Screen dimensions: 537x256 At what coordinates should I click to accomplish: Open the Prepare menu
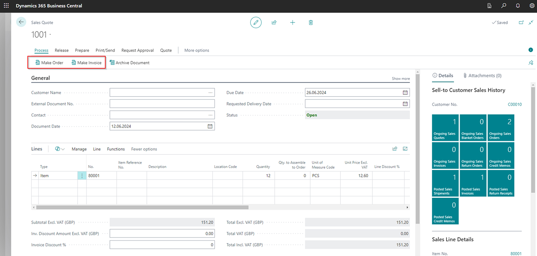tap(82, 50)
